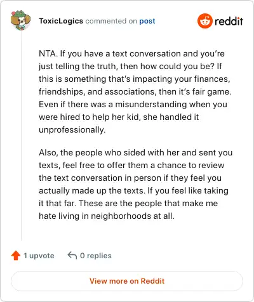Image resolution: width=254 pixels, height=302 pixels.
Task: Click the orange upvote arrow icon
Action: click(16, 256)
